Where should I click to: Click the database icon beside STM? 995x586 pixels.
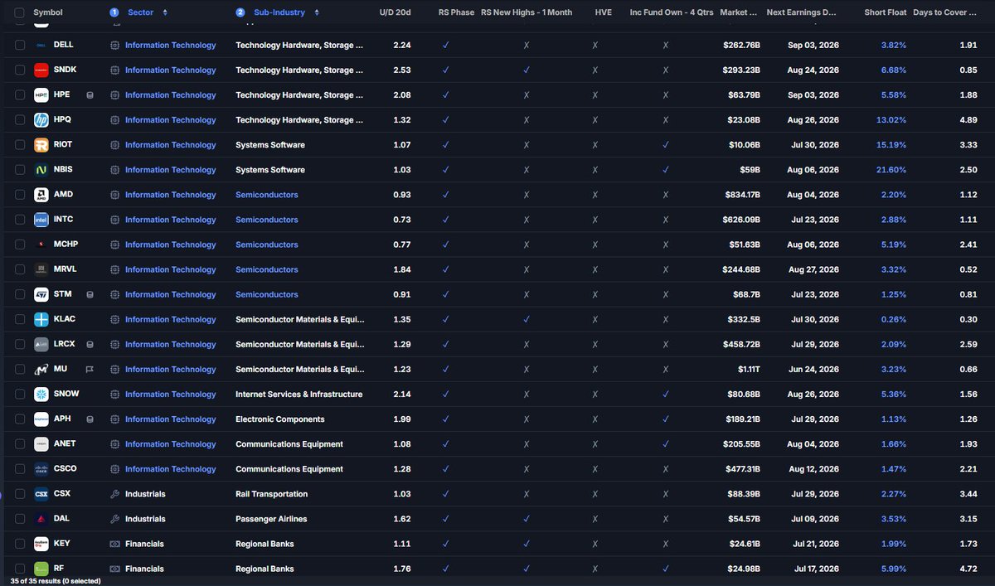[90, 294]
